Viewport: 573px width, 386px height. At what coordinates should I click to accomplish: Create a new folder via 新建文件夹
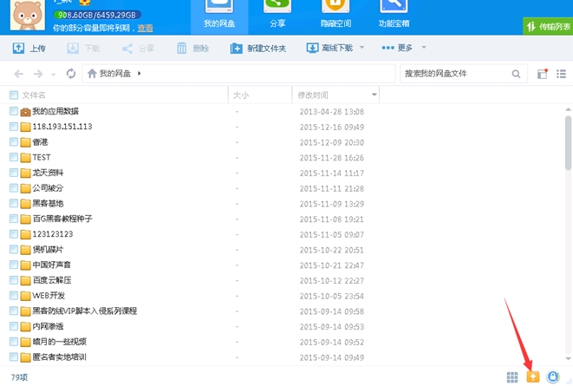coord(258,48)
